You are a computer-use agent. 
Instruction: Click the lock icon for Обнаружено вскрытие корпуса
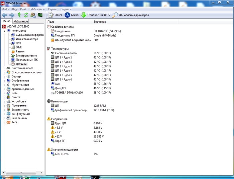pos(52,40)
